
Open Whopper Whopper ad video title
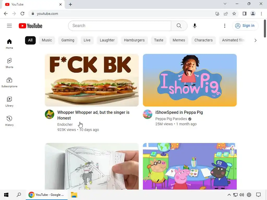point(93,115)
